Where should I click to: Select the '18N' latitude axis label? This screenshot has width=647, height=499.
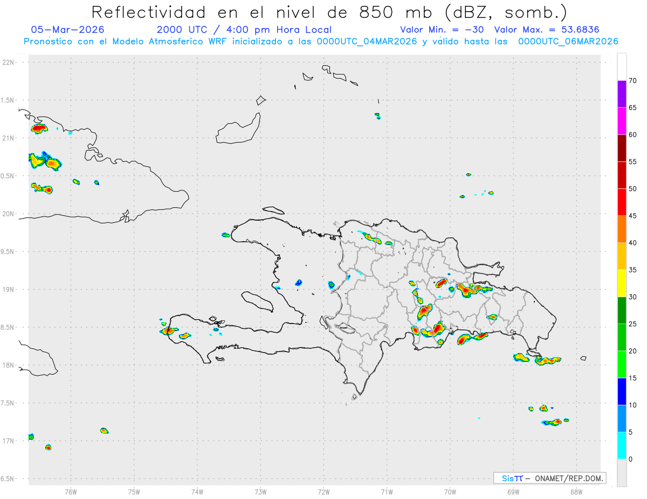click(x=8, y=365)
